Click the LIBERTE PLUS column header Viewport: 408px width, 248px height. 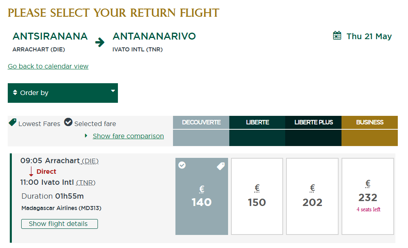pos(313,122)
